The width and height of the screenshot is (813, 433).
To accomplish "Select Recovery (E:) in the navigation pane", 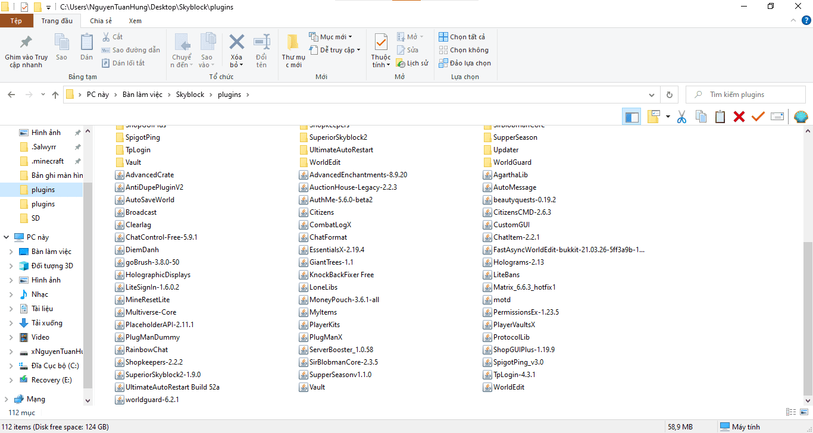I will (52, 380).
